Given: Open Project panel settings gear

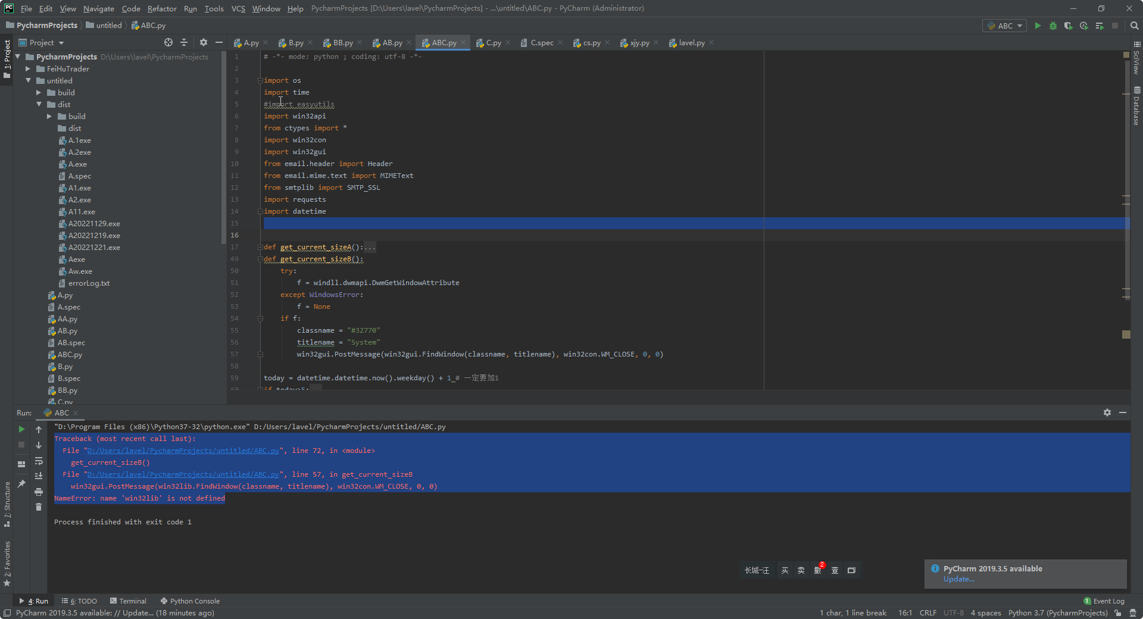Looking at the screenshot, I should [204, 42].
